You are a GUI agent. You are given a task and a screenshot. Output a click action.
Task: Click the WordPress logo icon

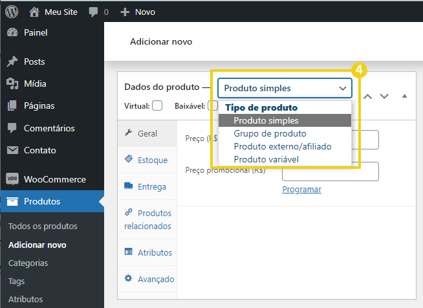[12, 12]
